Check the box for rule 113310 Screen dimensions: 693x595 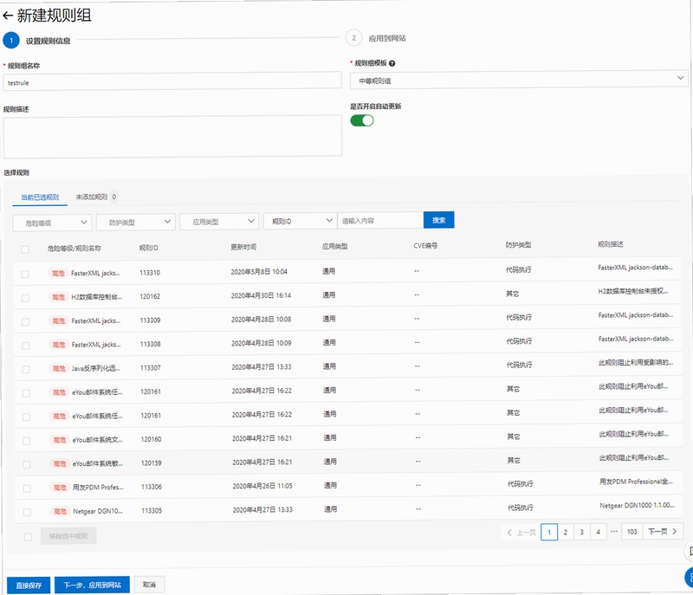coord(25,274)
